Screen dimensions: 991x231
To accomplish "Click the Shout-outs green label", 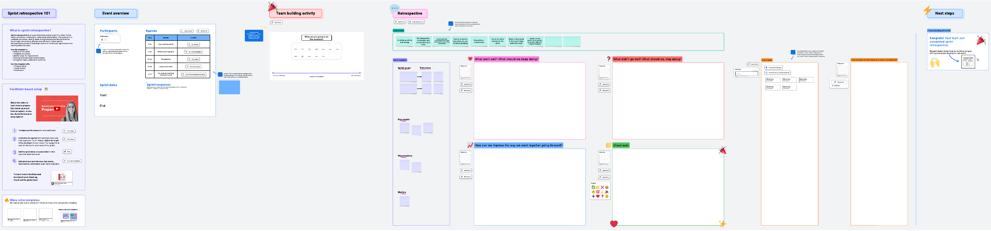I will click(621, 145).
